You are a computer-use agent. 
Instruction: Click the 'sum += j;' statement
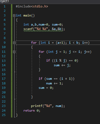pos(62,65)
